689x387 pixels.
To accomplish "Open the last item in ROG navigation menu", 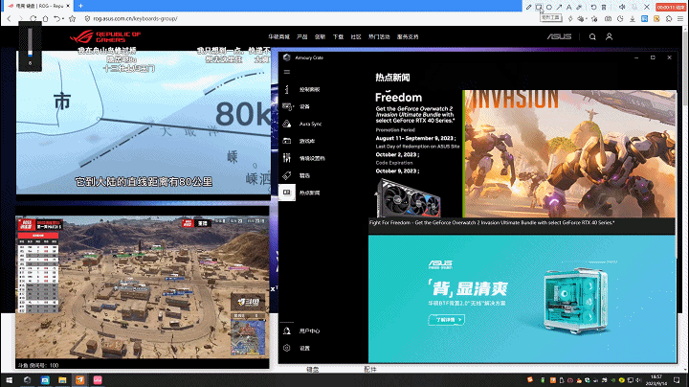I will [408, 37].
